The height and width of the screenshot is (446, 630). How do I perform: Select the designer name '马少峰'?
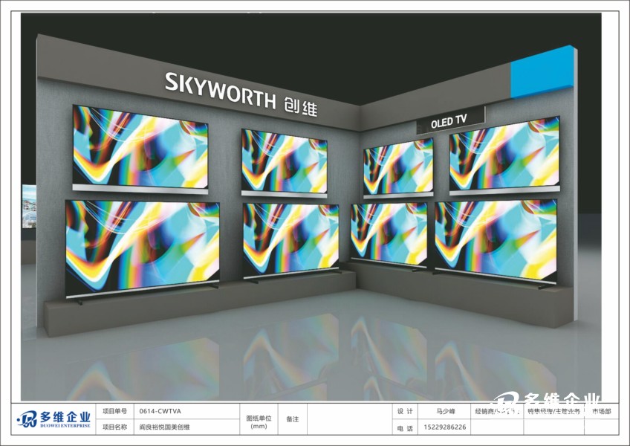[x=445, y=411]
